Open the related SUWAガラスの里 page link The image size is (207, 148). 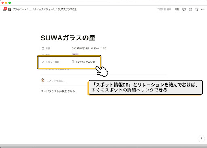coord(85,62)
